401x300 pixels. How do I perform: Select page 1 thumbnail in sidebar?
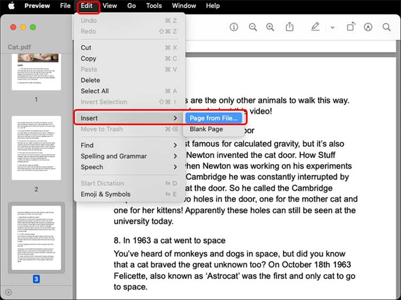(x=36, y=72)
